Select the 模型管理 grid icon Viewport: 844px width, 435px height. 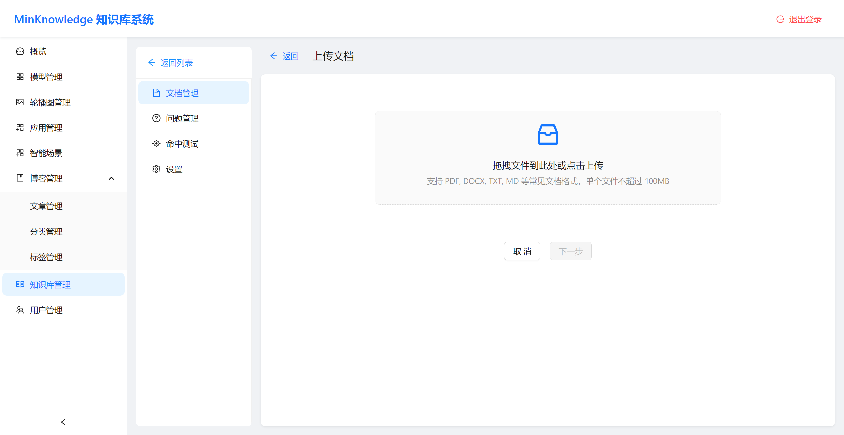pyautogui.click(x=20, y=77)
